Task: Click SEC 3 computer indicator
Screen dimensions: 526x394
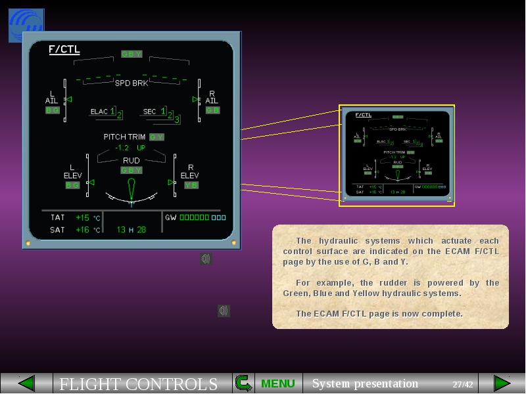Action: point(177,120)
